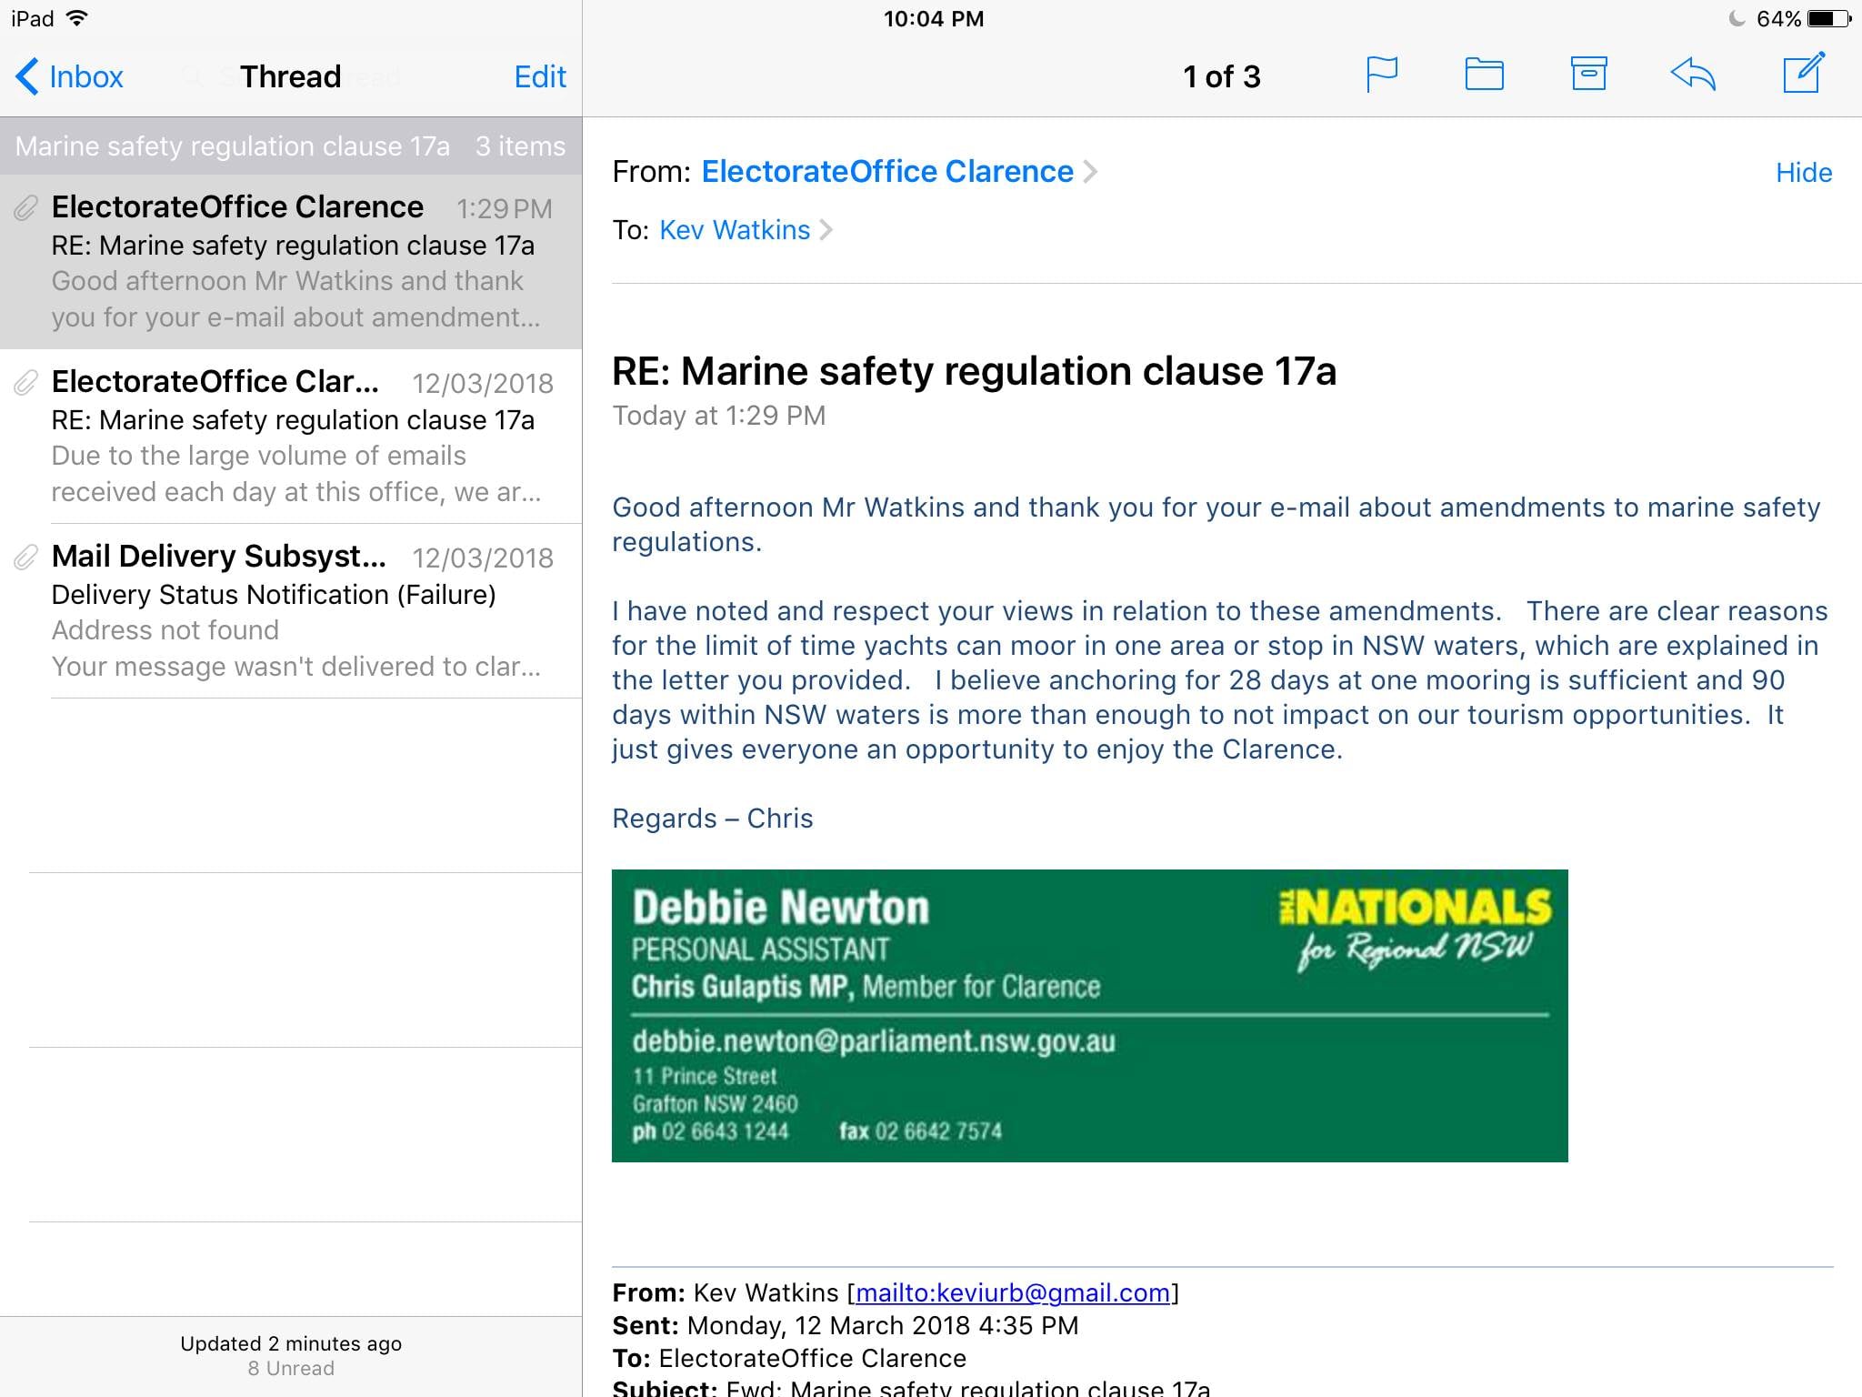Tap the ElectorateOffice Clarence sender name
Viewport: 1862px width, 1397px height.
click(x=887, y=171)
